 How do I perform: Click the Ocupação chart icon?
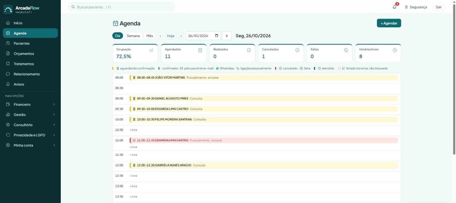coord(152,50)
